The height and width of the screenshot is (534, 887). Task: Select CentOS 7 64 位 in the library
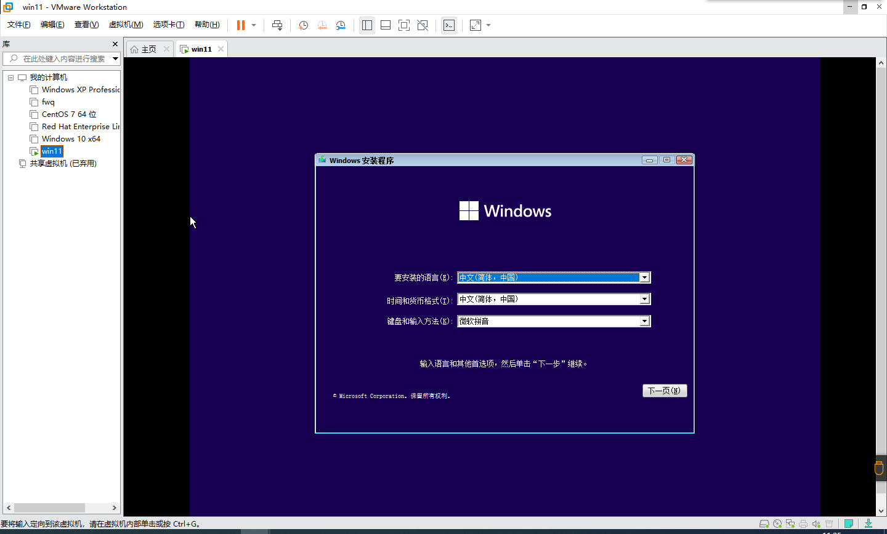[63, 114]
